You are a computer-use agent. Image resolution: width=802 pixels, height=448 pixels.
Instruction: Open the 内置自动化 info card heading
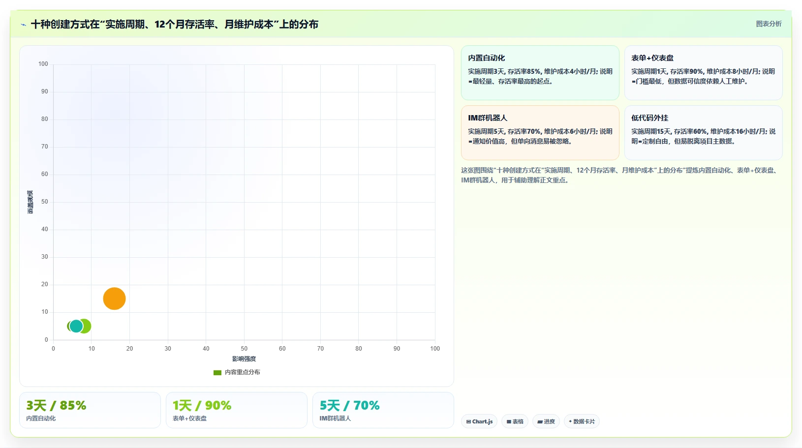tap(486, 58)
